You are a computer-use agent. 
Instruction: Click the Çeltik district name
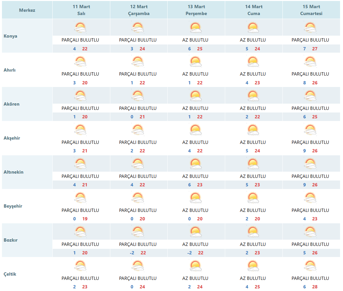pyautogui.click(x=10, y=274)
